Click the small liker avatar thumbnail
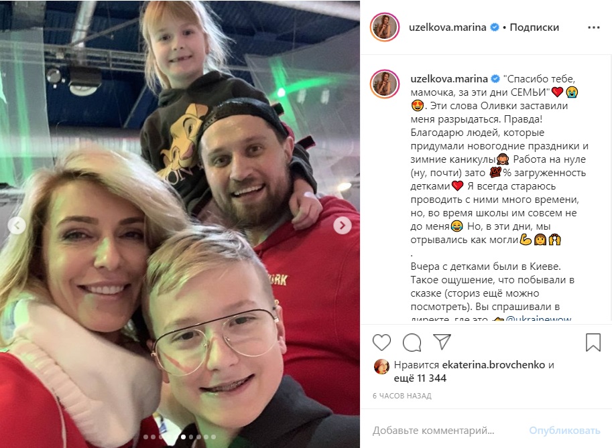This screenshot has width=612, height=448. click(x=381, y=367)
